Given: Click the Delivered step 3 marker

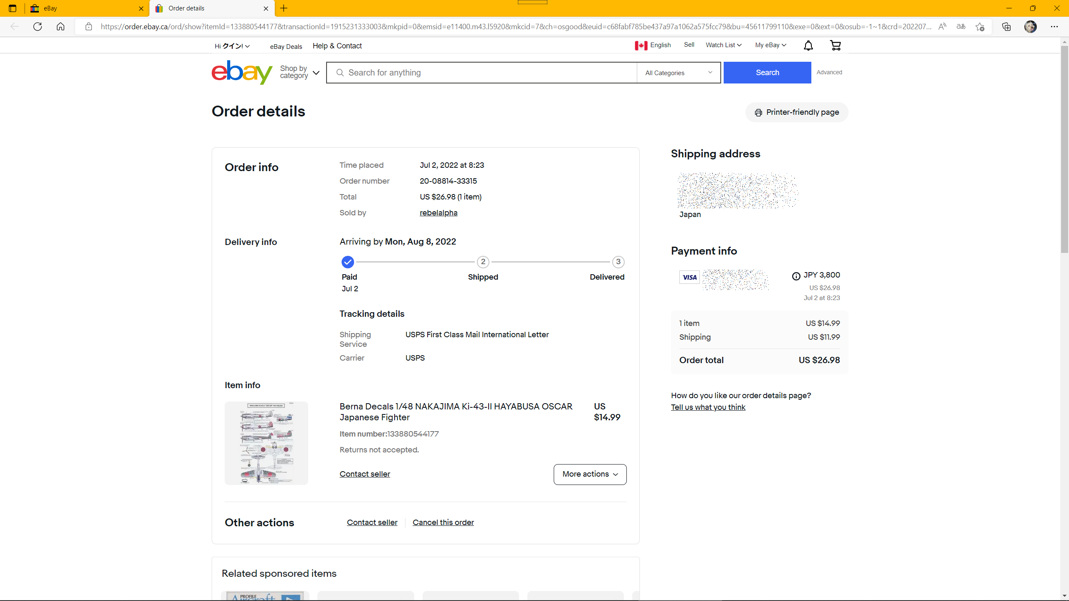Looking at the screenshot, I should [618, 262].
